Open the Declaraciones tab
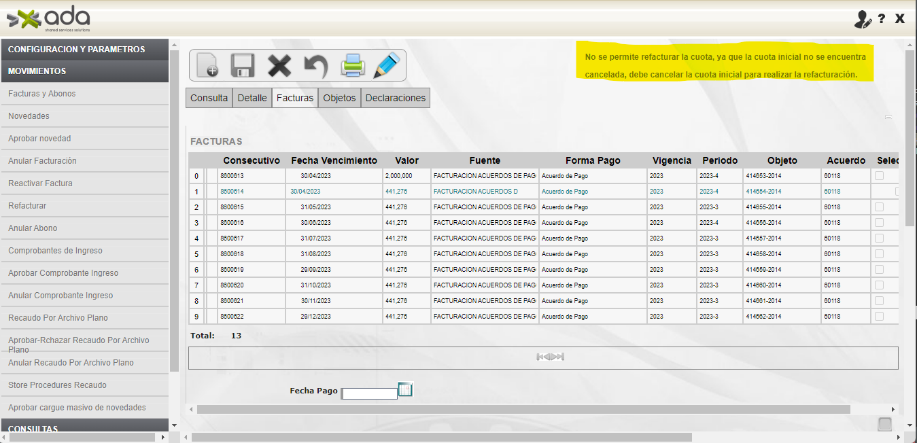 coord(395,98)
